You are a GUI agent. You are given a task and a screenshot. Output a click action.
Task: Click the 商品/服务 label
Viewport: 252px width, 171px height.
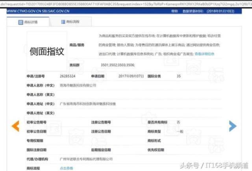click(77, 45)
